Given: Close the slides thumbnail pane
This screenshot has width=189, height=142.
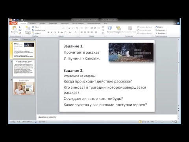Looking at the screenshot, I should [34, 39].
